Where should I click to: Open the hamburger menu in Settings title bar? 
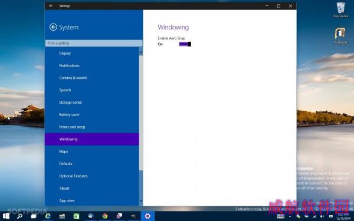(x=51, y=6)
